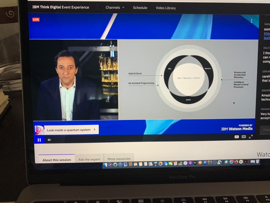270x203 pixels.
Task: Open Reminders from the Dock
Action: point(146,164)
